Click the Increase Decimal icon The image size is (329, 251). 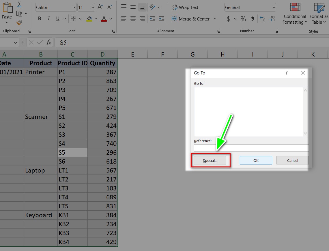tap(262, 19)
